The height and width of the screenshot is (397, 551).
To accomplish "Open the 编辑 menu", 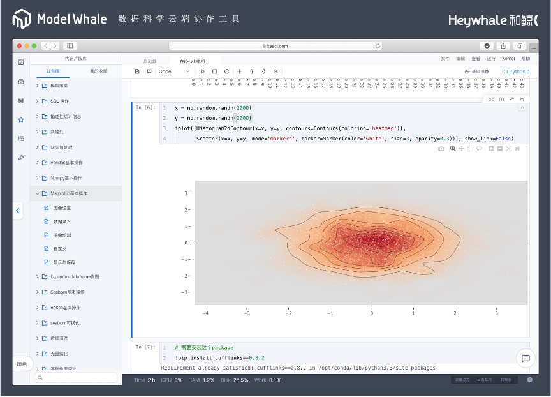I will point(460,59).
